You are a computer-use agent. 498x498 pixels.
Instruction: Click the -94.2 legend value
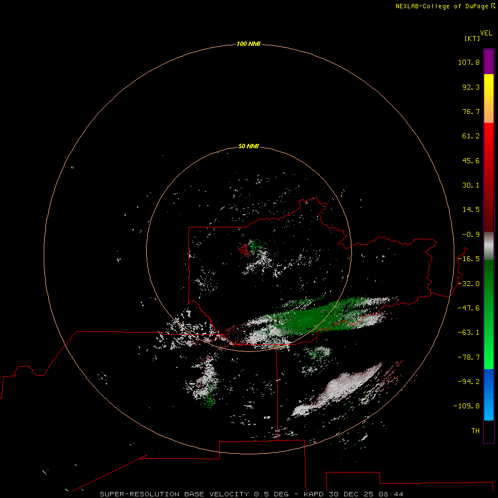pyautogui.click(x=469, y=382)
